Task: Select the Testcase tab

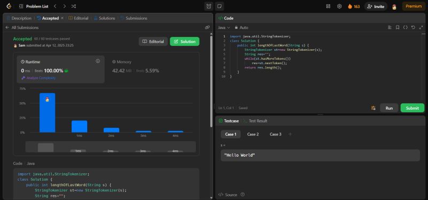Action: pos(229,121)
